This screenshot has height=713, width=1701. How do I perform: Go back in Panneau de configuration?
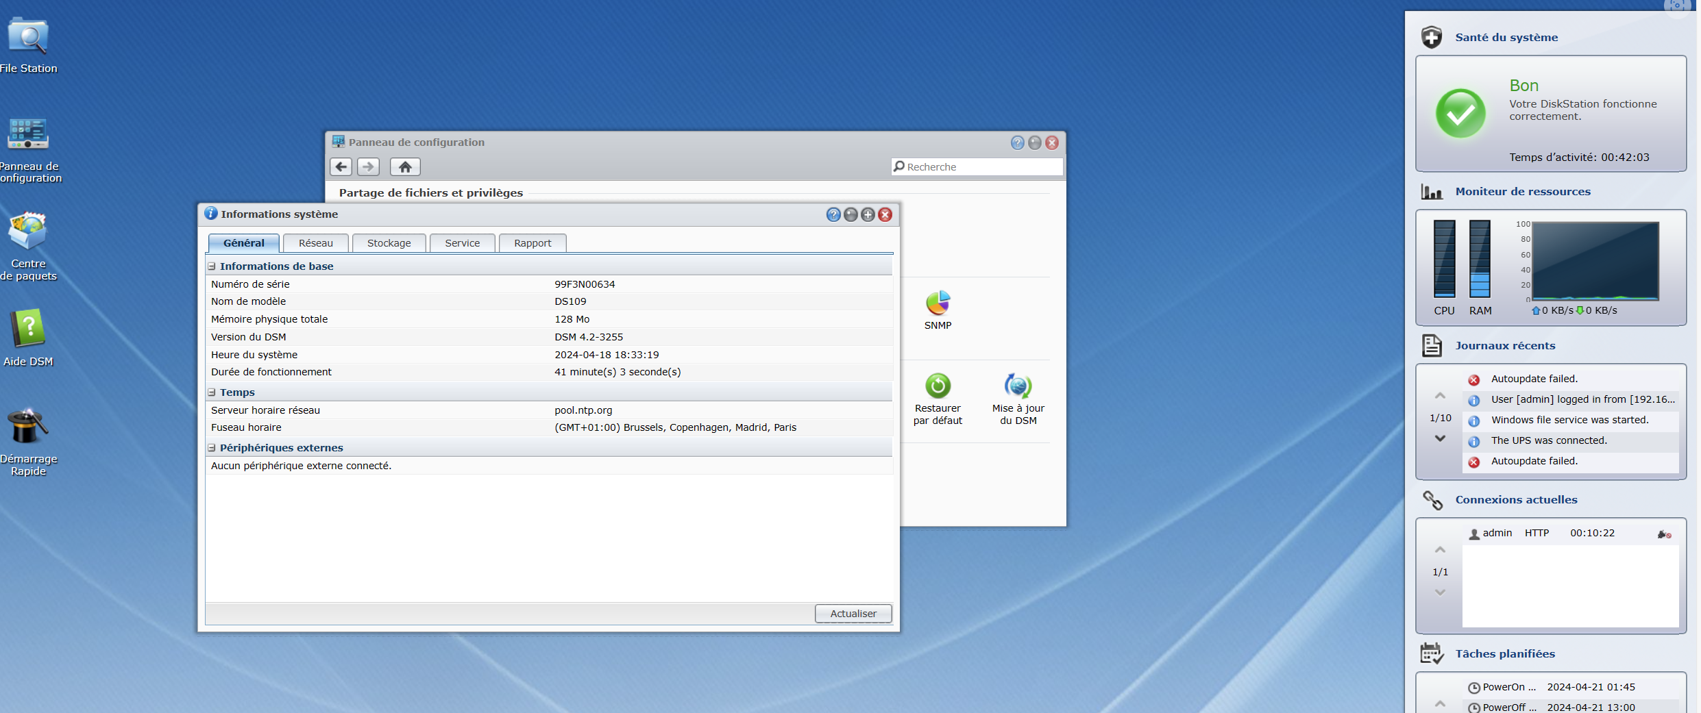pyautogui.click(x=341, y=166)
